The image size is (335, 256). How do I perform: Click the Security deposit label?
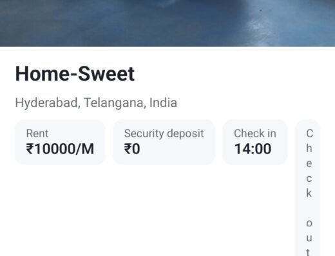[x=164, y=133]
